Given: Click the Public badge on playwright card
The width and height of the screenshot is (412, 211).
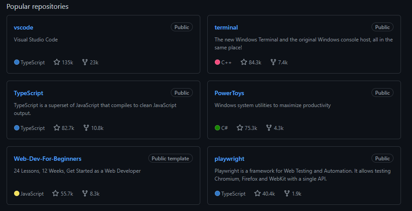Looking at the screenshot, I should tap(383, 159).
